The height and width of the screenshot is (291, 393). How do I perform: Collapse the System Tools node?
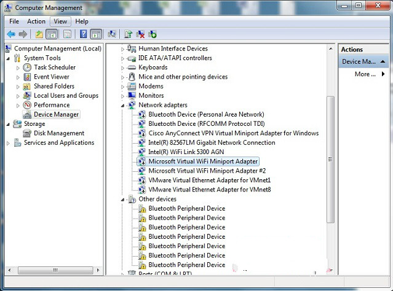pos(8,58)
